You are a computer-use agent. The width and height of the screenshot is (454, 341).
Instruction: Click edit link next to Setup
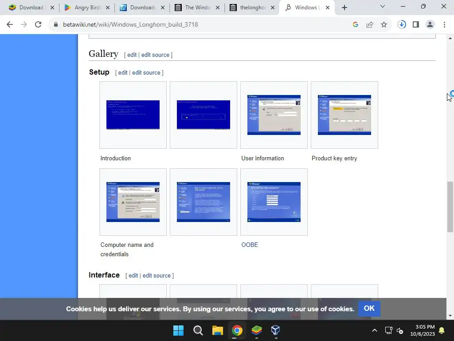[x=123, y=72]
